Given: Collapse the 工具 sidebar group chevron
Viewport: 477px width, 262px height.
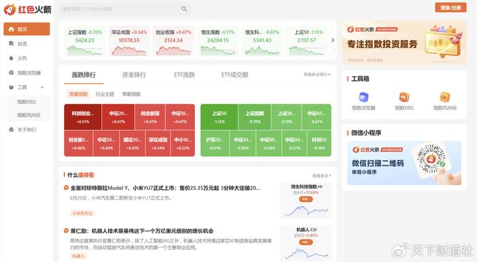Looking at the screenshot, I should point(42,87).
